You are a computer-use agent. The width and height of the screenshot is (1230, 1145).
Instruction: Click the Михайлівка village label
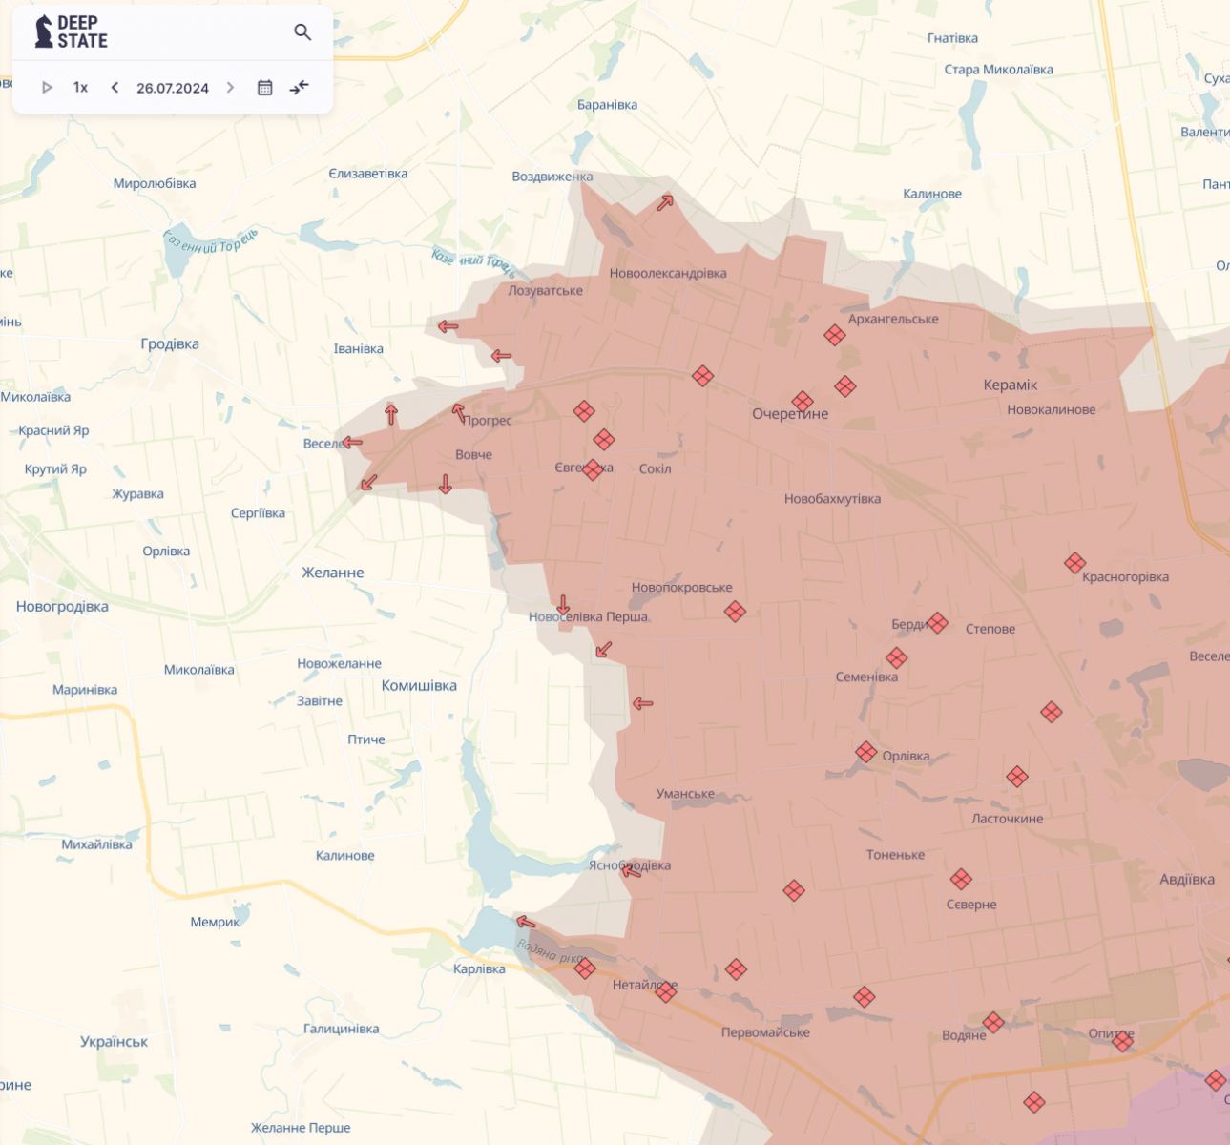tap(96, 844)
